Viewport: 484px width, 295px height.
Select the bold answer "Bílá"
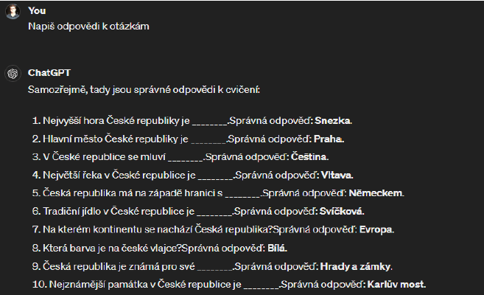(273, 248)
